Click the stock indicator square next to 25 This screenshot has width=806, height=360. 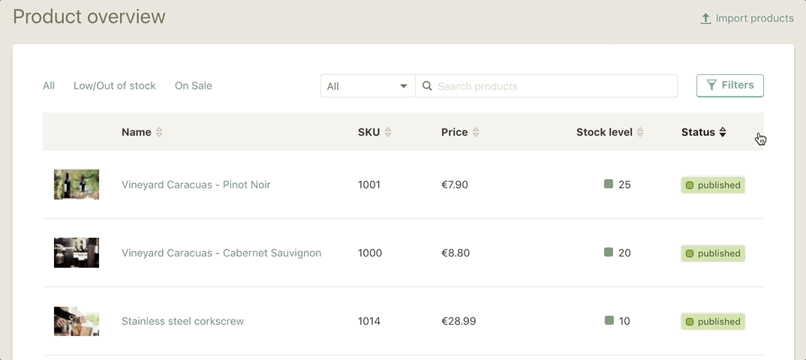[x=609, y=184]
